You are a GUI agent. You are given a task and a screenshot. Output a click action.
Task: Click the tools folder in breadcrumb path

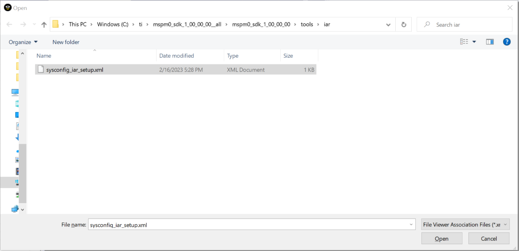307,25
